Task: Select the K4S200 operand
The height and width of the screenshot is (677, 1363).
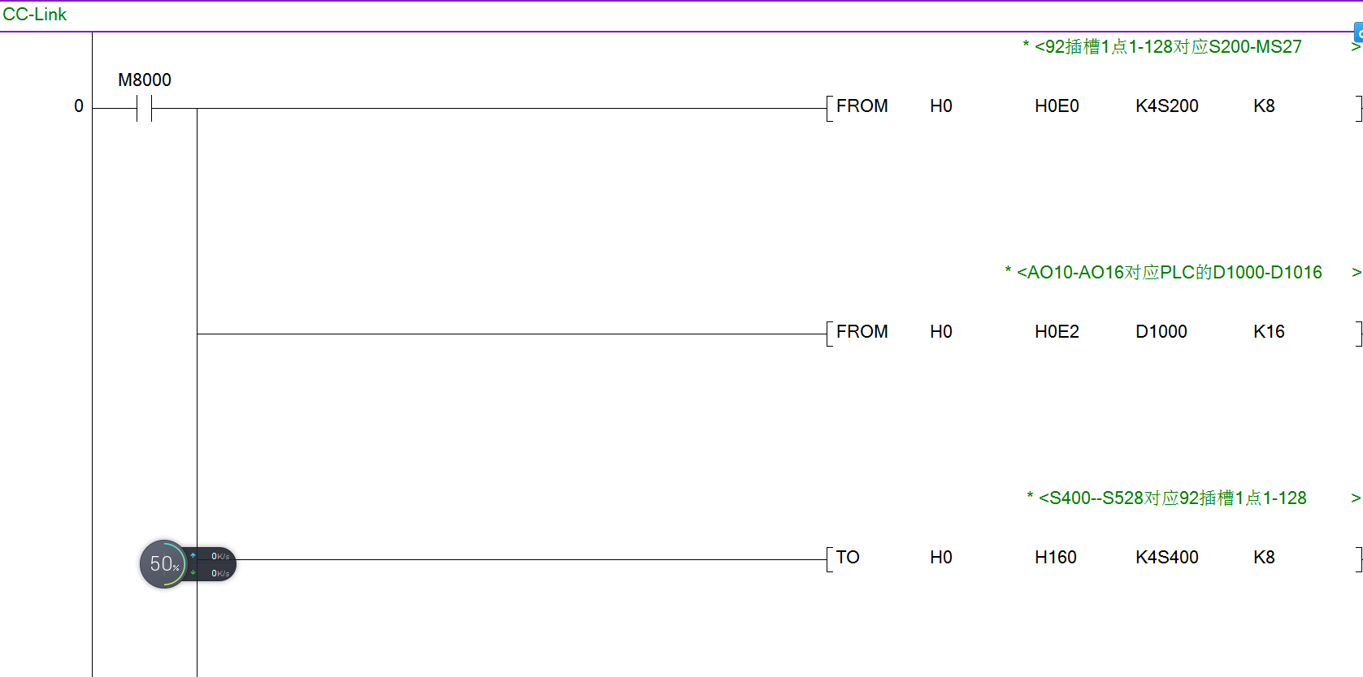Action: 1166,106
